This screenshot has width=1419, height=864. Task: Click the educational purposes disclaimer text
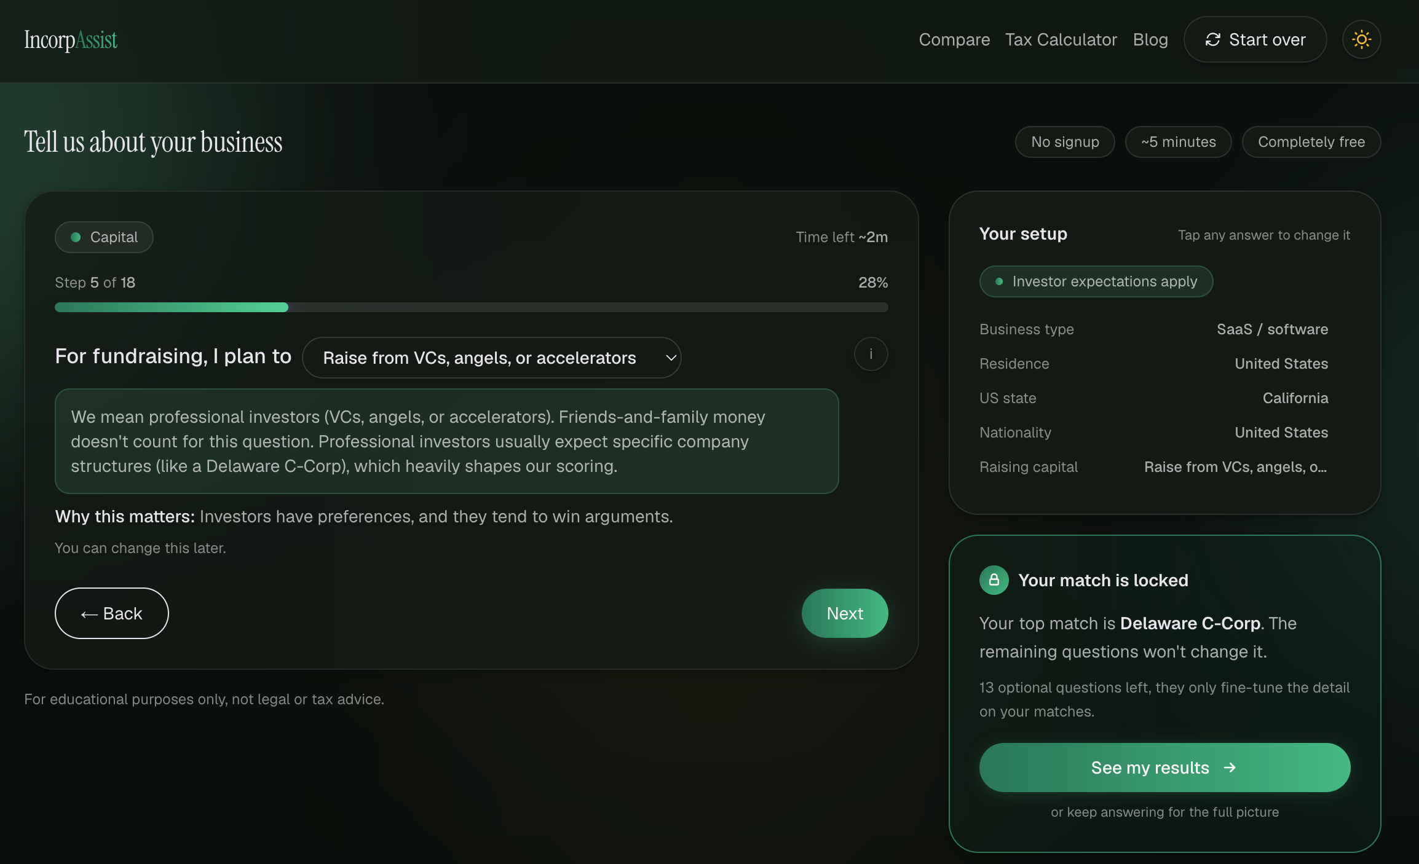(204, 699)
